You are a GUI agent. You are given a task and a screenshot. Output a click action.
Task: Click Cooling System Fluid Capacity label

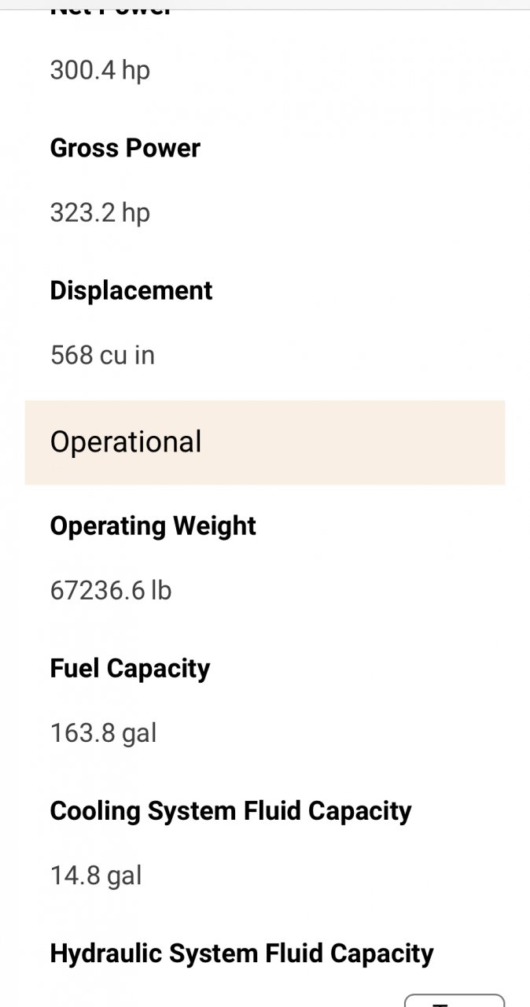[231, 811]
